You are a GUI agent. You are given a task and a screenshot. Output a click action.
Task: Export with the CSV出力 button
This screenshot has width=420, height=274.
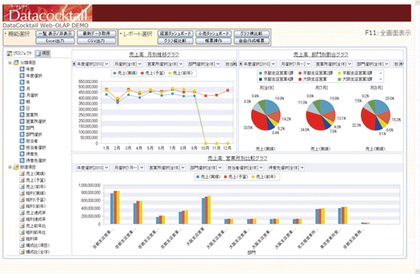[96, 41]
